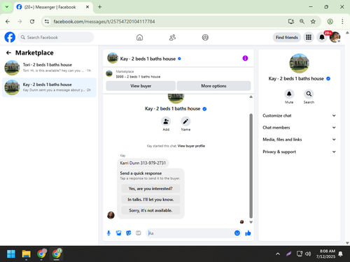View site information icon in address bar
The width and height of the screenshot is (350, 262).
47,22
